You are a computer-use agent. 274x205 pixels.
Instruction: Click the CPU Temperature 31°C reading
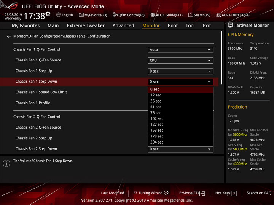pos(253,49)
